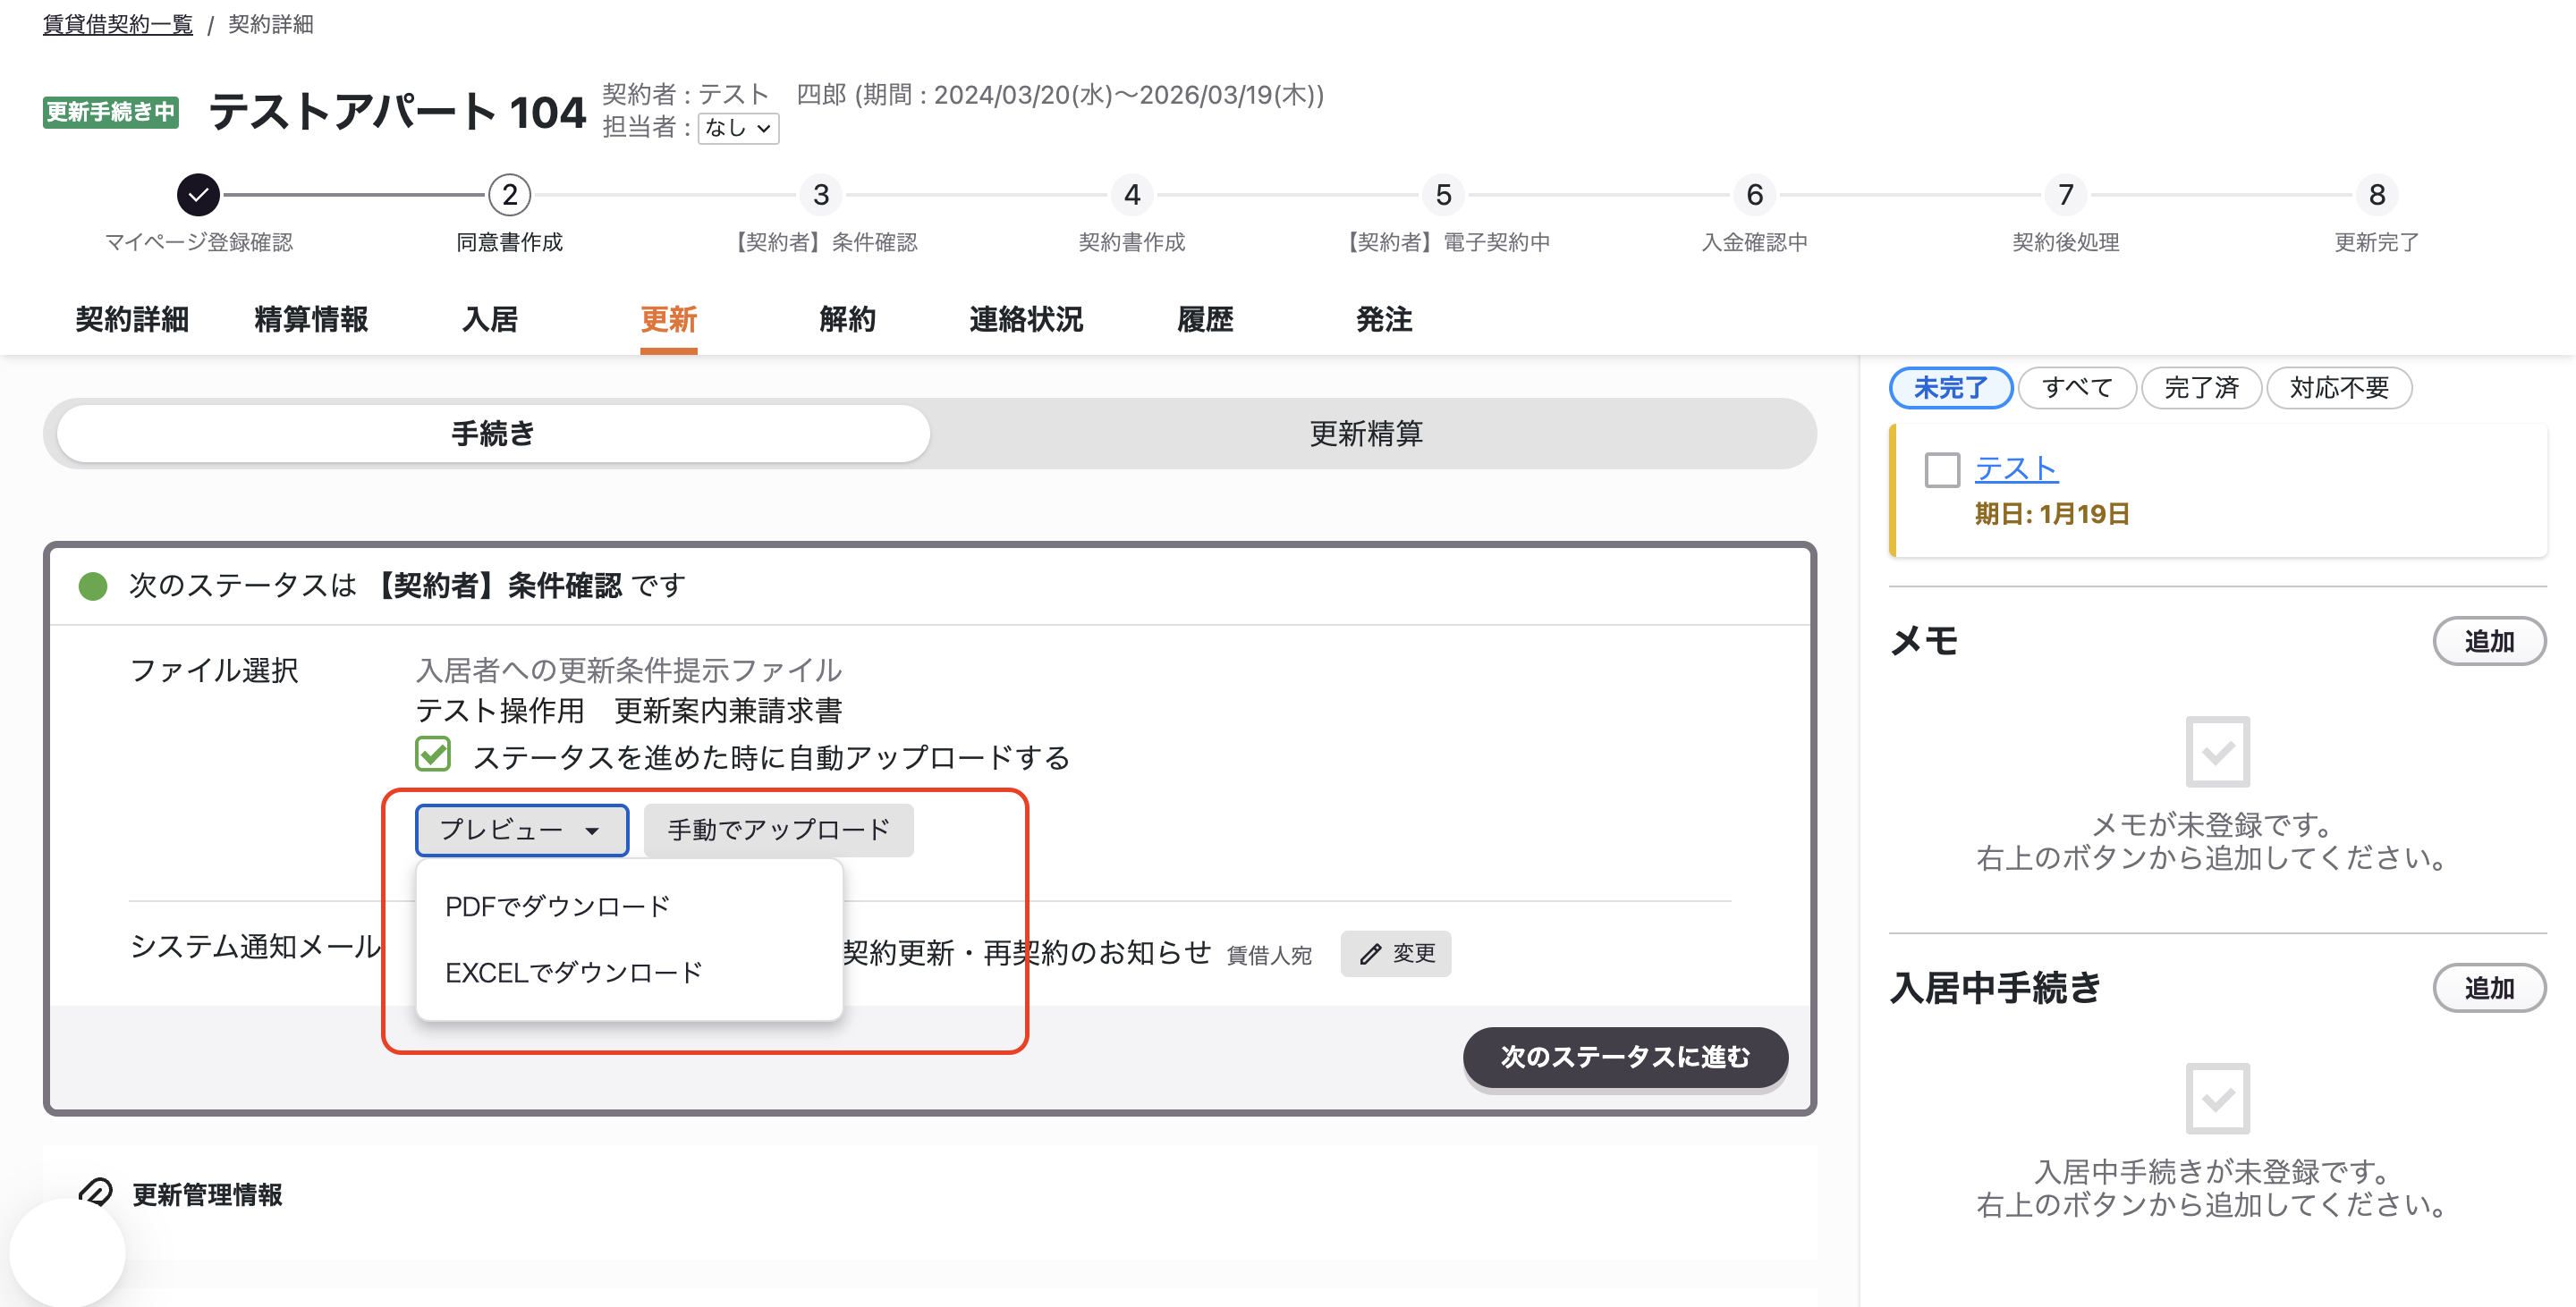The image size is (2576, 1307).
Task: Click step 2 同意書作成 circle
Action: (510, 195)
